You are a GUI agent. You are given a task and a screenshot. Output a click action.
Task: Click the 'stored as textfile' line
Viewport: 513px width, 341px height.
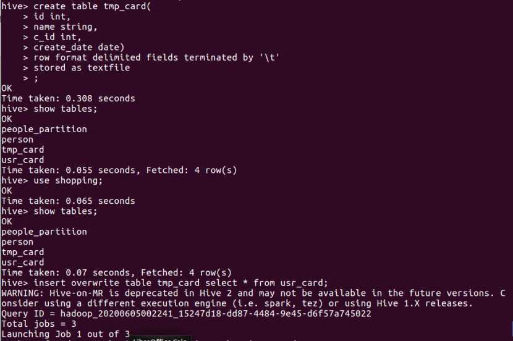[x=82, y=68]
